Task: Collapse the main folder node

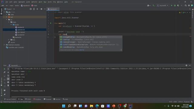Action: (9, 22)
